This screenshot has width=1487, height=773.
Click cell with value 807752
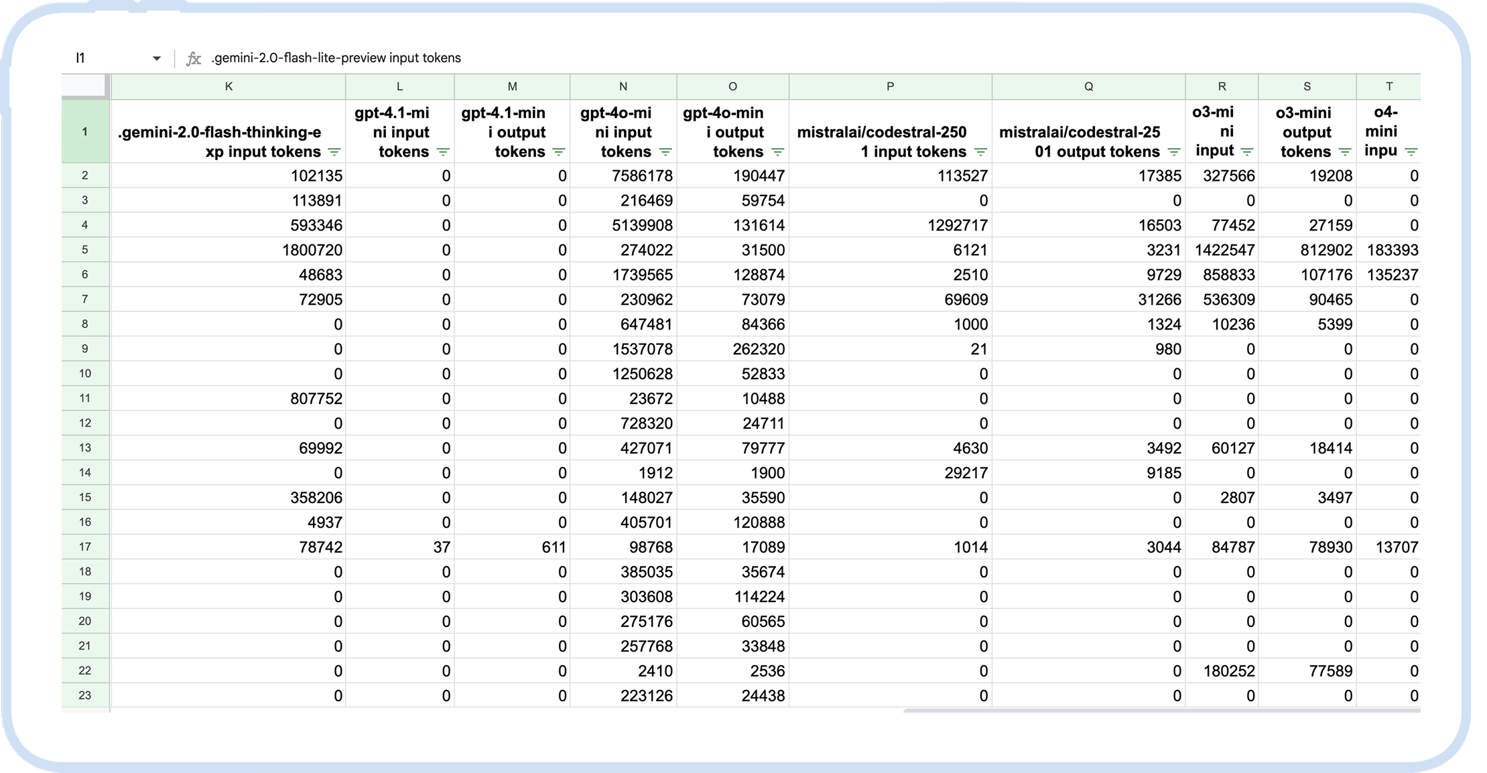pos(229,399)
